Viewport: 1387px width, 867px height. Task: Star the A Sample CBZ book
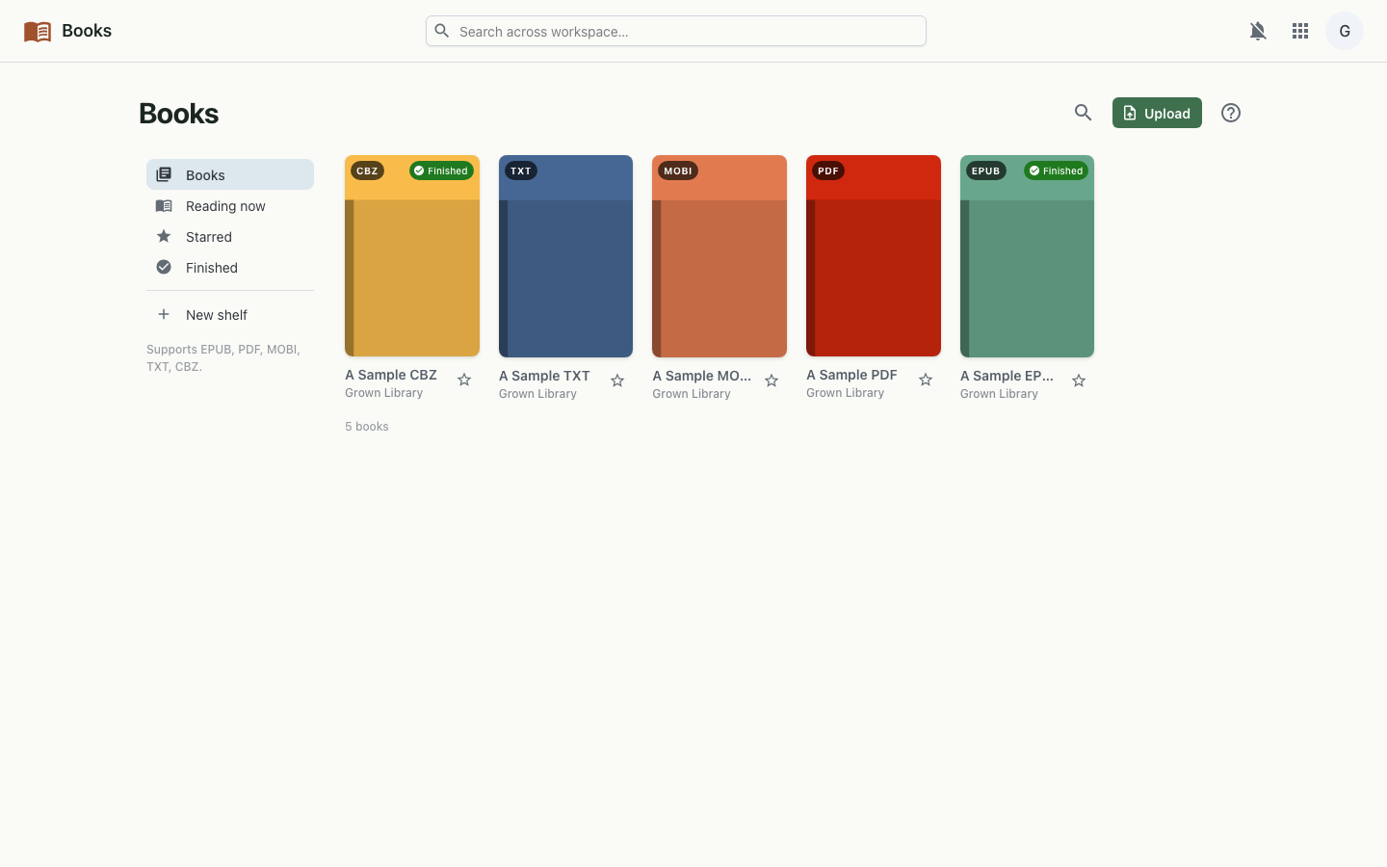point(464,380)
